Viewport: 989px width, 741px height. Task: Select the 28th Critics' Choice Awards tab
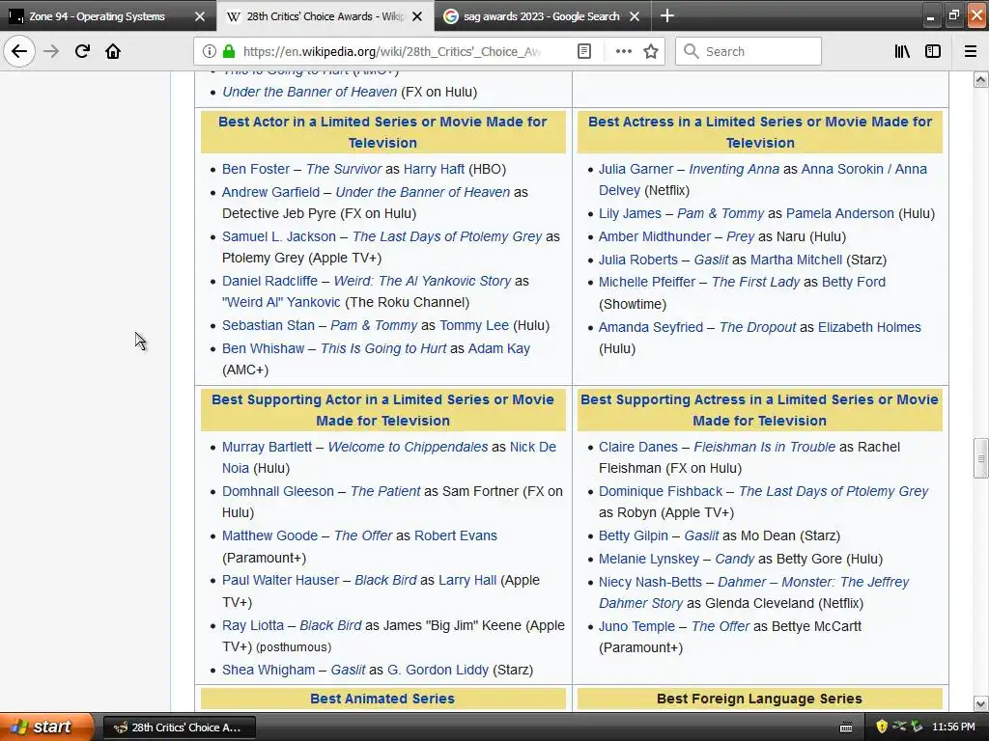pyautogui.click(x=325, y=16)
